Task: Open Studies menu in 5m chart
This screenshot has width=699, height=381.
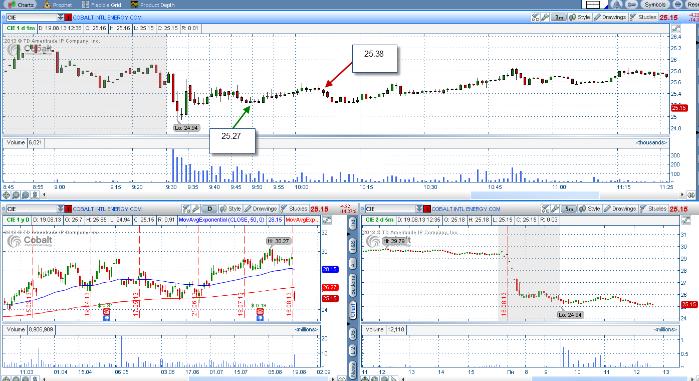Action: 653,209
